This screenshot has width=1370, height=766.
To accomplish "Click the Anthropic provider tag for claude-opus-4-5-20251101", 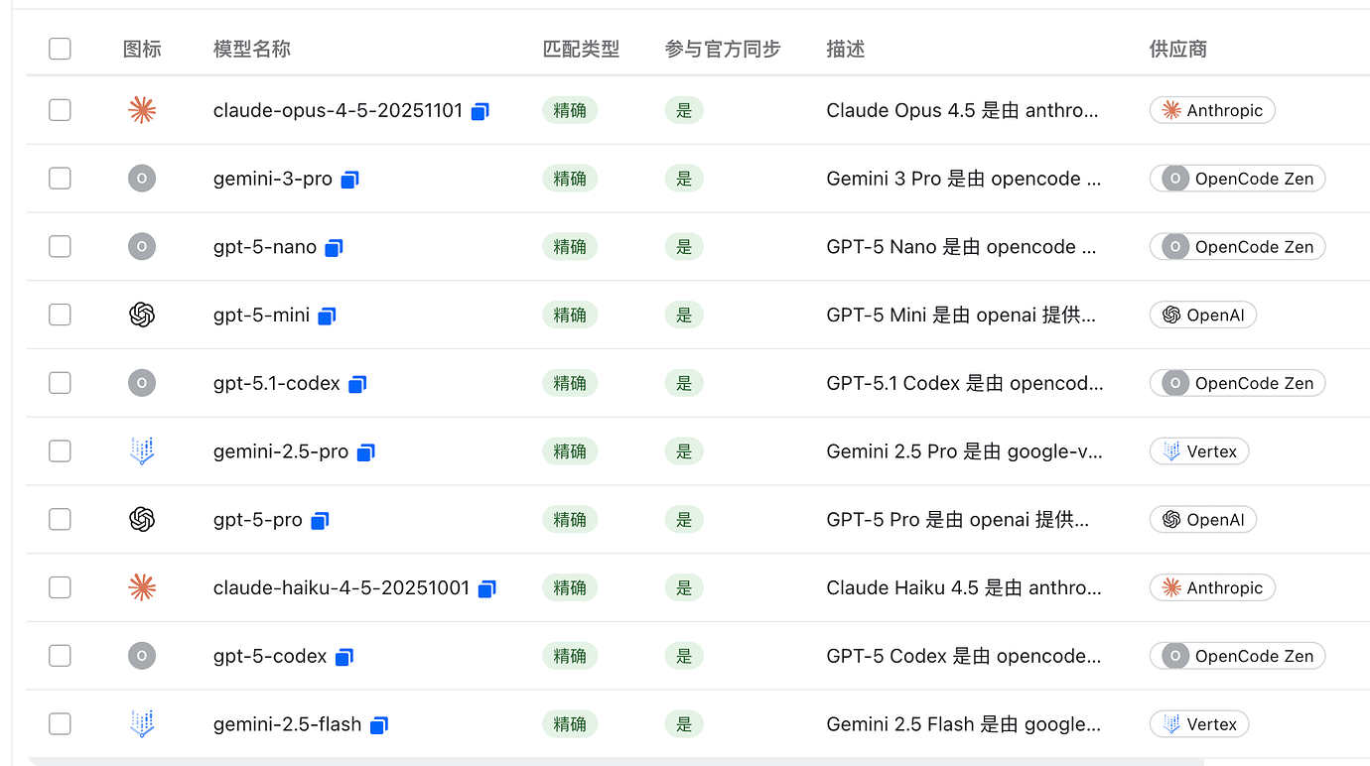I will 1212,110.
